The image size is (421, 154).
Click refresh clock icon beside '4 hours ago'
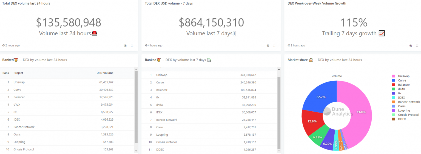(146, 46)
